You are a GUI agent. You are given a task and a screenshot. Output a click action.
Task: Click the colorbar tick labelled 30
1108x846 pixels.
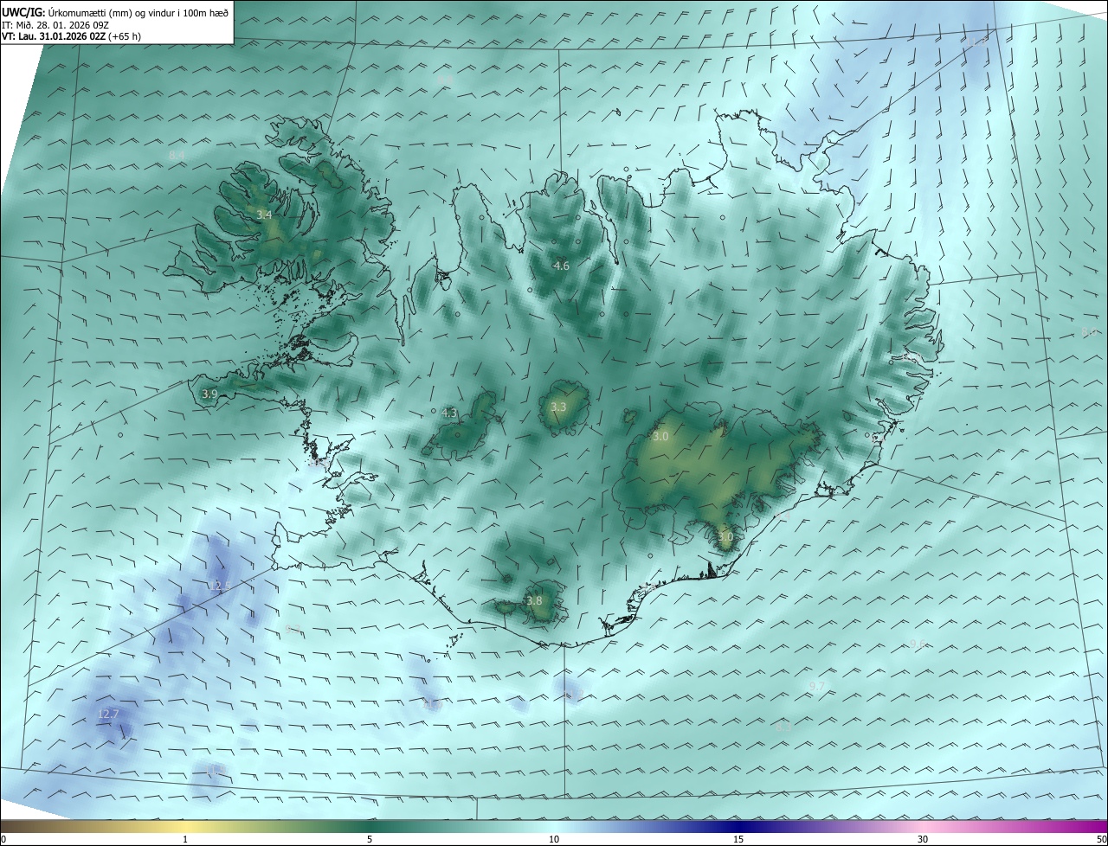(923, 840)
